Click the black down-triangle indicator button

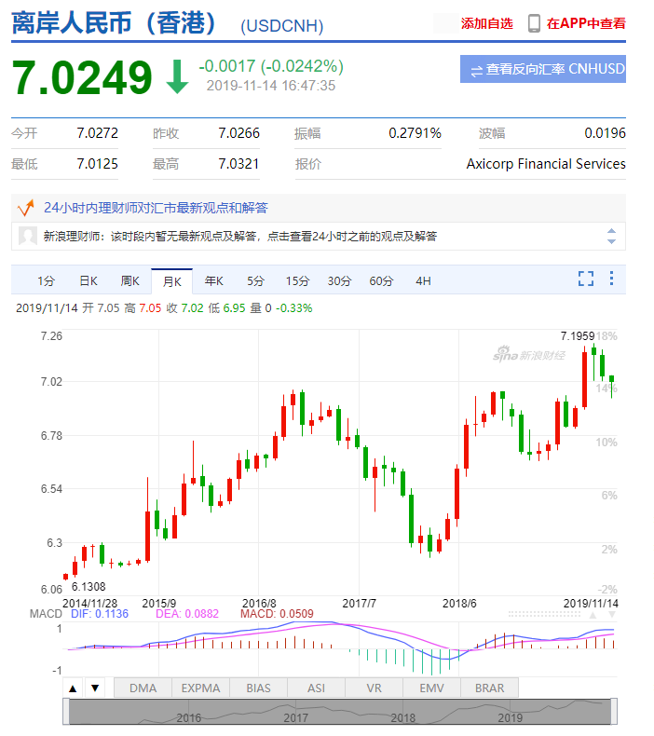click(x=94, y=688)
